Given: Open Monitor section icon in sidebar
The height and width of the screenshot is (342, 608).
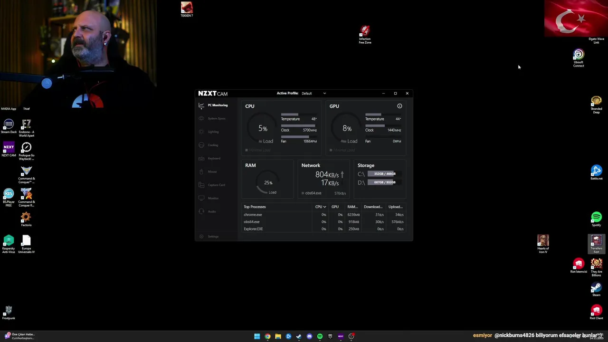Looking at the screenshot, I should coord(201,198).
